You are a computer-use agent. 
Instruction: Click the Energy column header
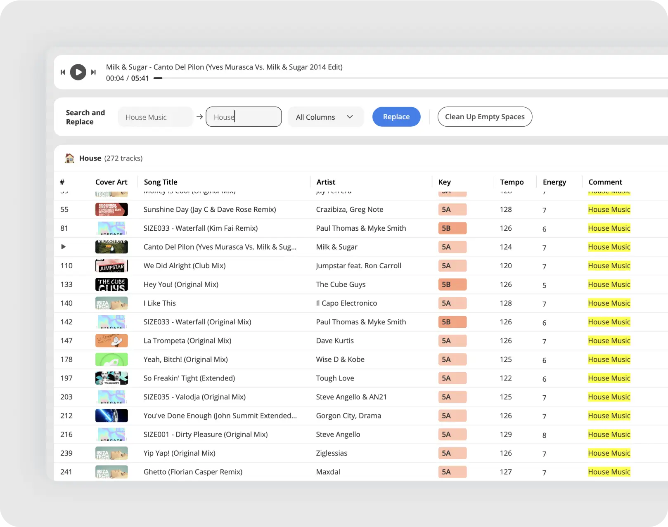[554, 182]
